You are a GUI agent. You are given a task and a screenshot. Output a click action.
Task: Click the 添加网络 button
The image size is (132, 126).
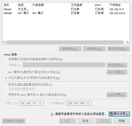tap(70, 49)
